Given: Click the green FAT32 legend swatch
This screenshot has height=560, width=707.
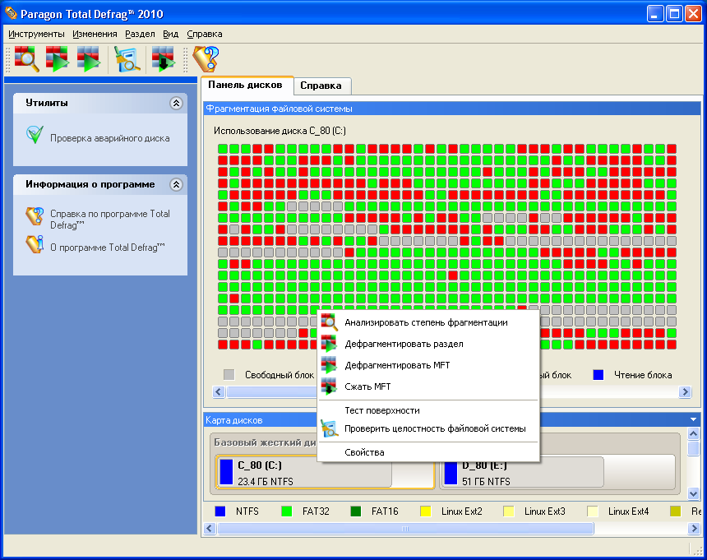Looking at the screenshot, I should click(287, 511).
